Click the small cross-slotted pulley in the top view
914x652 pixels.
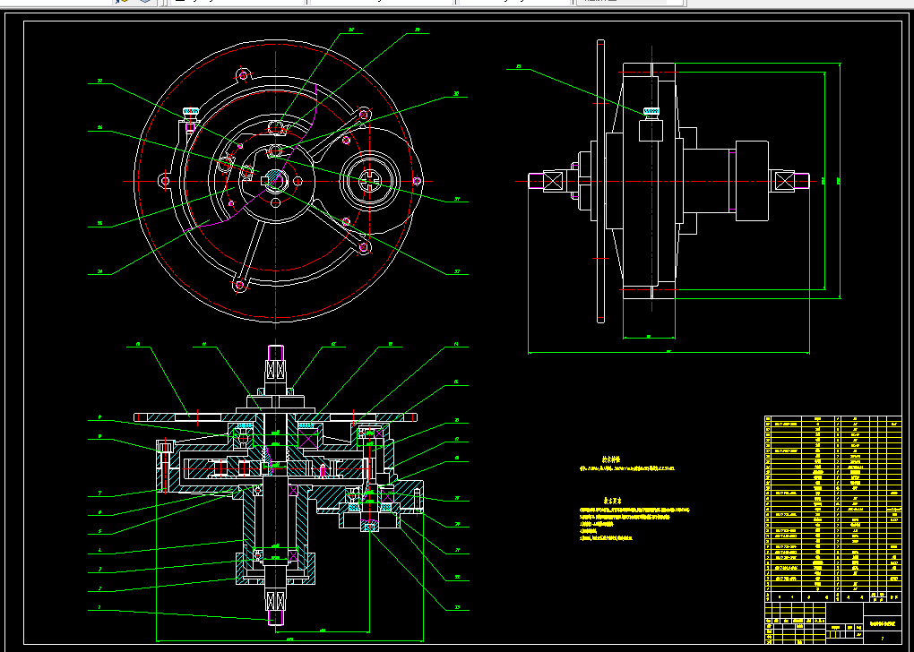[x=371, y=181]
